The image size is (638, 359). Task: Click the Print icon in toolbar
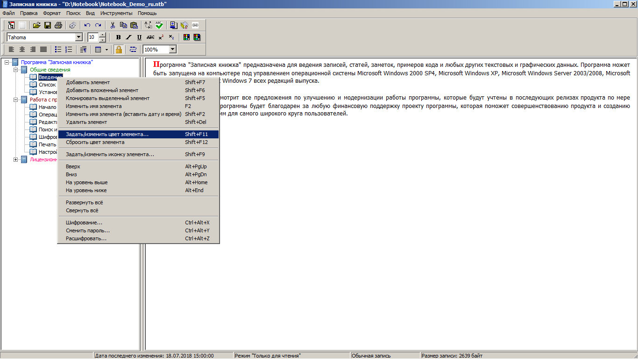(x=58, y=25)
